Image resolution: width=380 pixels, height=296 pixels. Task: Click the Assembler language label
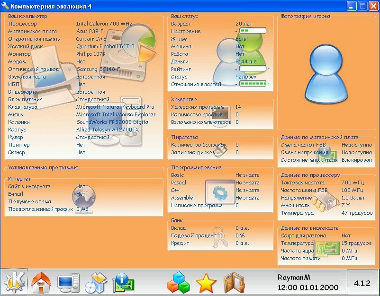(183, 198)
